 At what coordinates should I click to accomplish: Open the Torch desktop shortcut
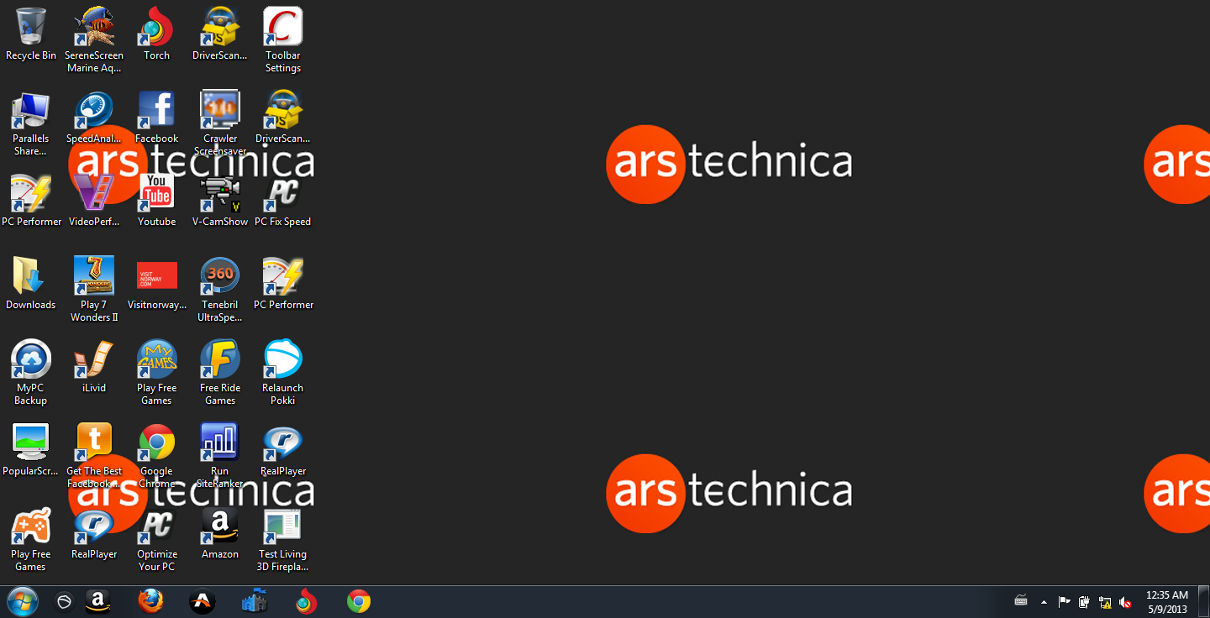(156, 34)
